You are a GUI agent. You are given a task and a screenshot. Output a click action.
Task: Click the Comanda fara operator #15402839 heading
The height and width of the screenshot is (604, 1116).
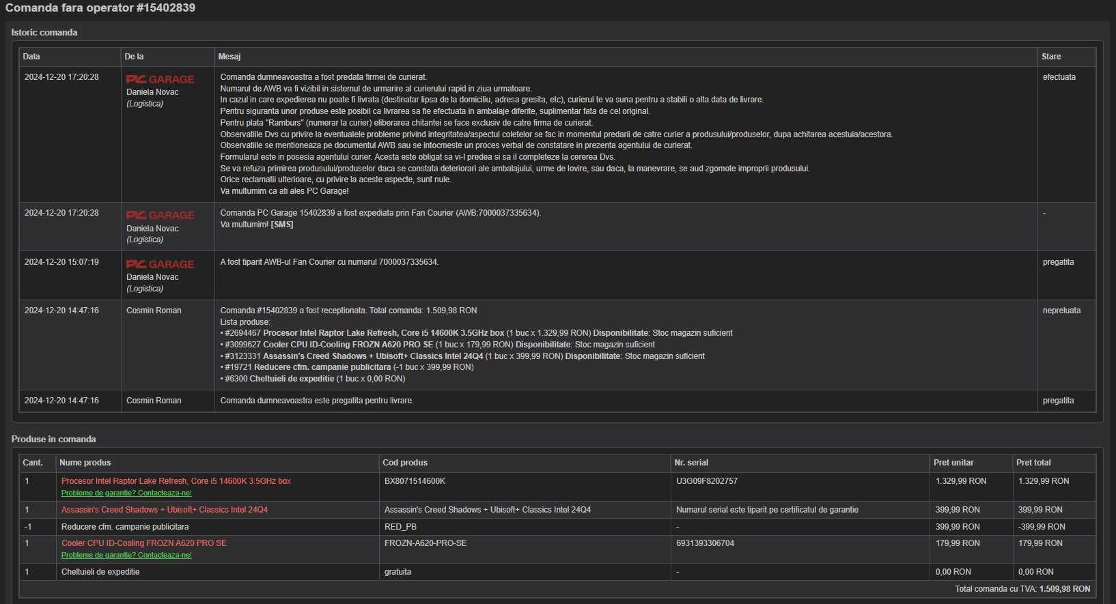pyautogui.click(x=100, y=8)
